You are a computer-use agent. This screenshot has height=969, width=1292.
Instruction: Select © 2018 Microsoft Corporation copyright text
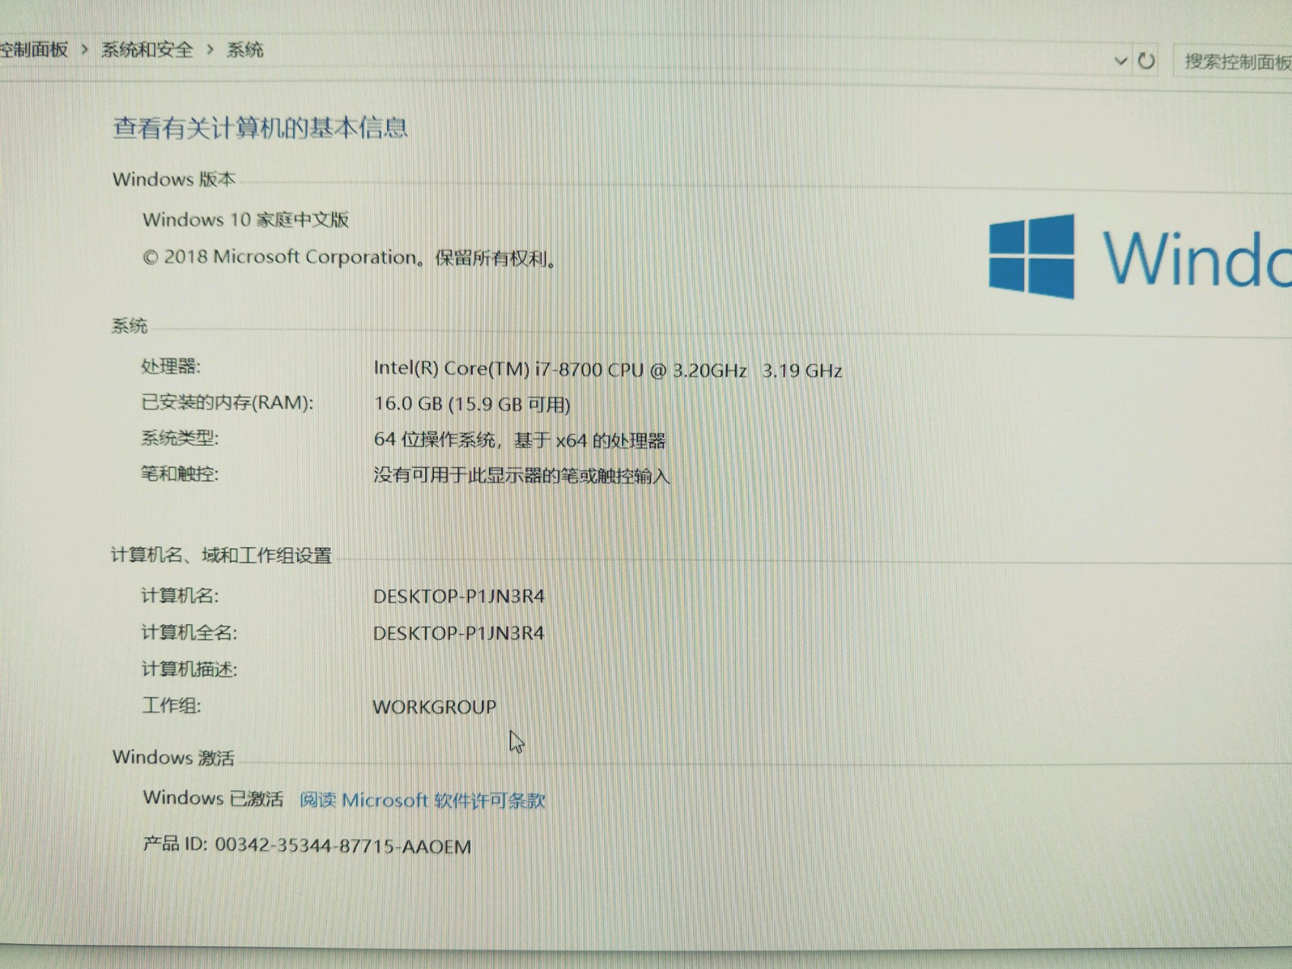(349, 258)
